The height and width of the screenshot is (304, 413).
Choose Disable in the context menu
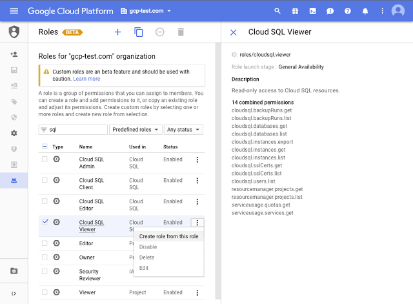(x=169, y=247)
